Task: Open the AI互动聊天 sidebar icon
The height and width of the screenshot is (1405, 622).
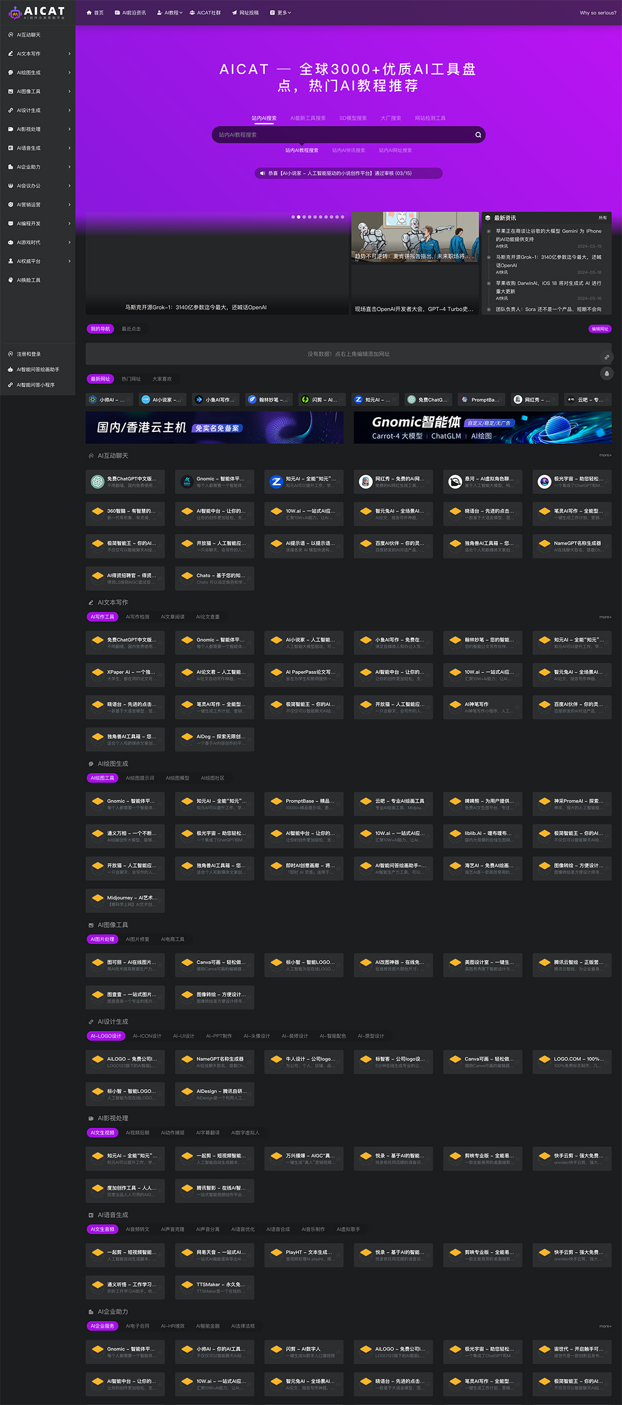Action: click(x=11, y=35)
